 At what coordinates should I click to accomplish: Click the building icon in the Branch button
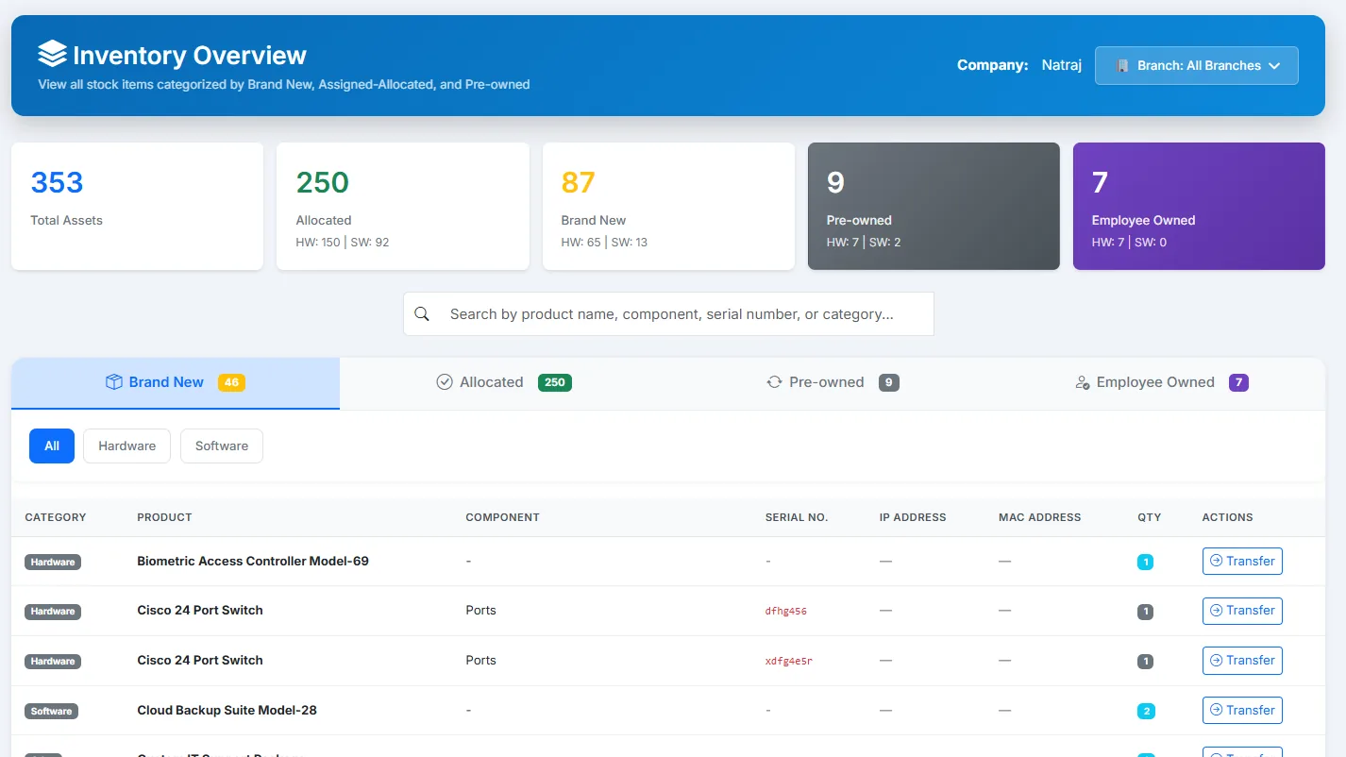tap(1122, 66)
